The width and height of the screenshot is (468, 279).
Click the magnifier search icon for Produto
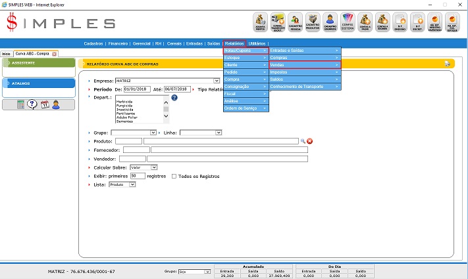click(303, 141)
